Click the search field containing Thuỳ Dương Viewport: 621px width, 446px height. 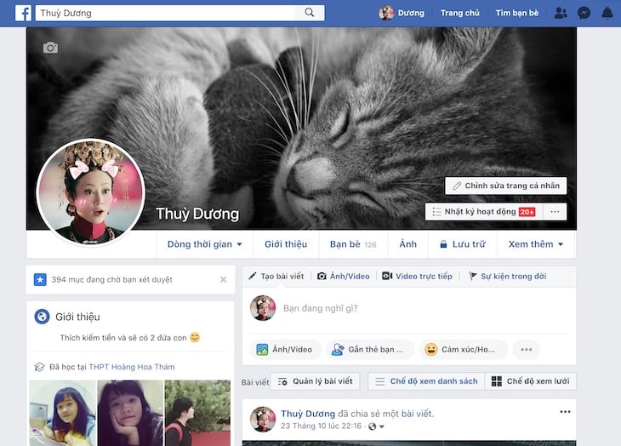166,13
